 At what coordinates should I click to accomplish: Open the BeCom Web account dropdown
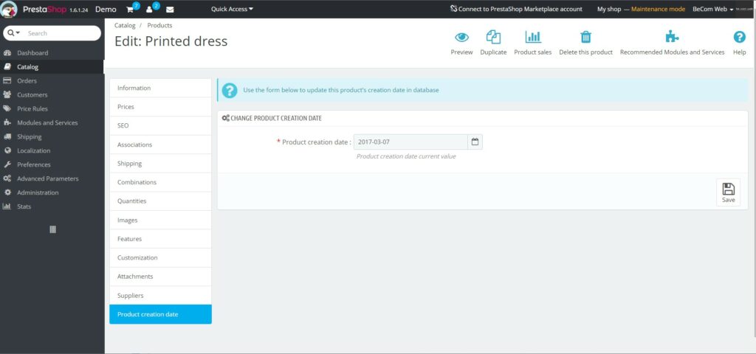pos(713,9)
